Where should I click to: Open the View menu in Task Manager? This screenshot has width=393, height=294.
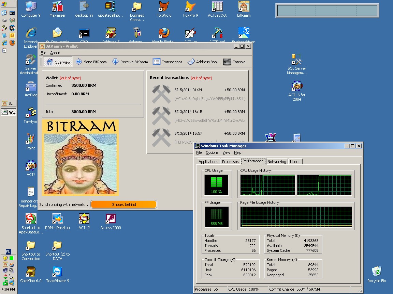point(226,152)
